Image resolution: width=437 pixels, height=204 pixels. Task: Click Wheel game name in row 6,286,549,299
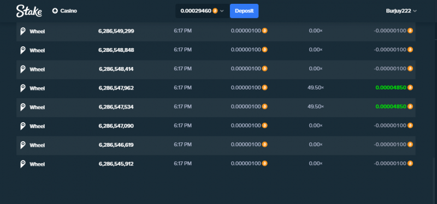click(x=37, y=32)
